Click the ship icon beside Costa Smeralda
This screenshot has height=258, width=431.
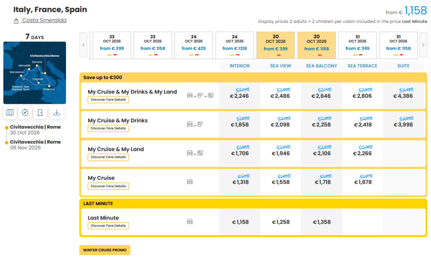pyautogui.click(x=16, y=21)
